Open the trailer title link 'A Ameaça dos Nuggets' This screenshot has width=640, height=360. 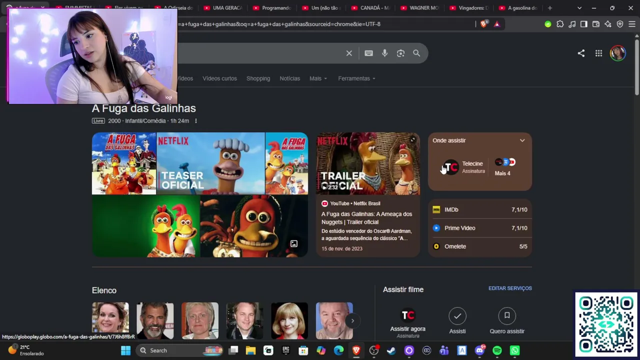[366, 218]
